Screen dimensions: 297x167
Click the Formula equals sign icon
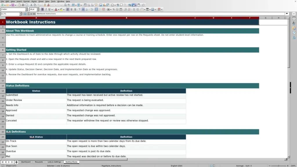click(34, 14)
